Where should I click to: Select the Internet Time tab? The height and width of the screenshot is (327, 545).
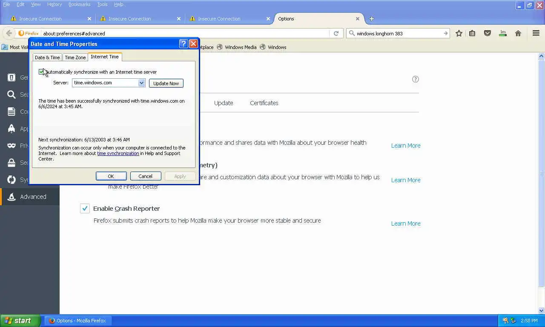click(105, 57)
